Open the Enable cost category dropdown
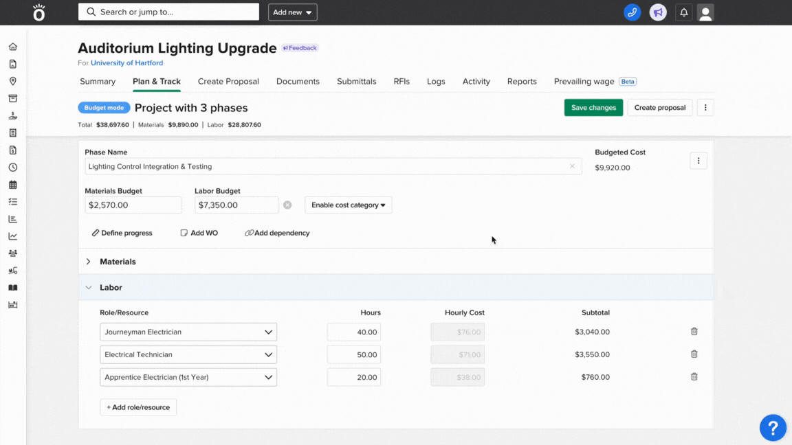Screen dimensions: 792x445 tap(348, 205)
